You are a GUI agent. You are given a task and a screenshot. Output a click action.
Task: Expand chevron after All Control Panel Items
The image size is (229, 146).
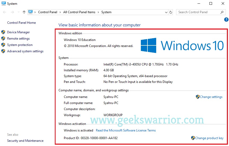click(98, 12)
